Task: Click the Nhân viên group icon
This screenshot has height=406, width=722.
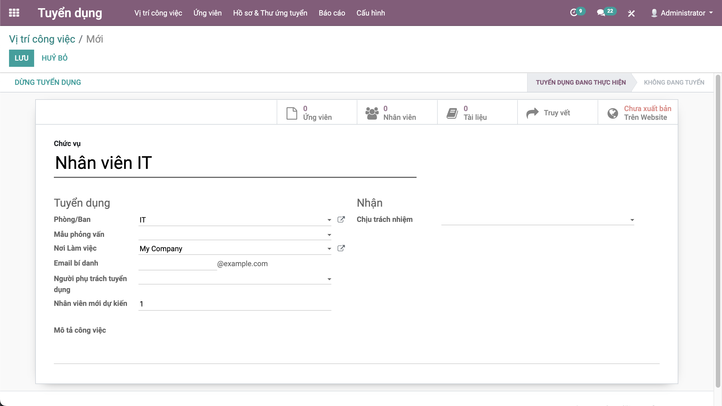Action: coord(372,113)
